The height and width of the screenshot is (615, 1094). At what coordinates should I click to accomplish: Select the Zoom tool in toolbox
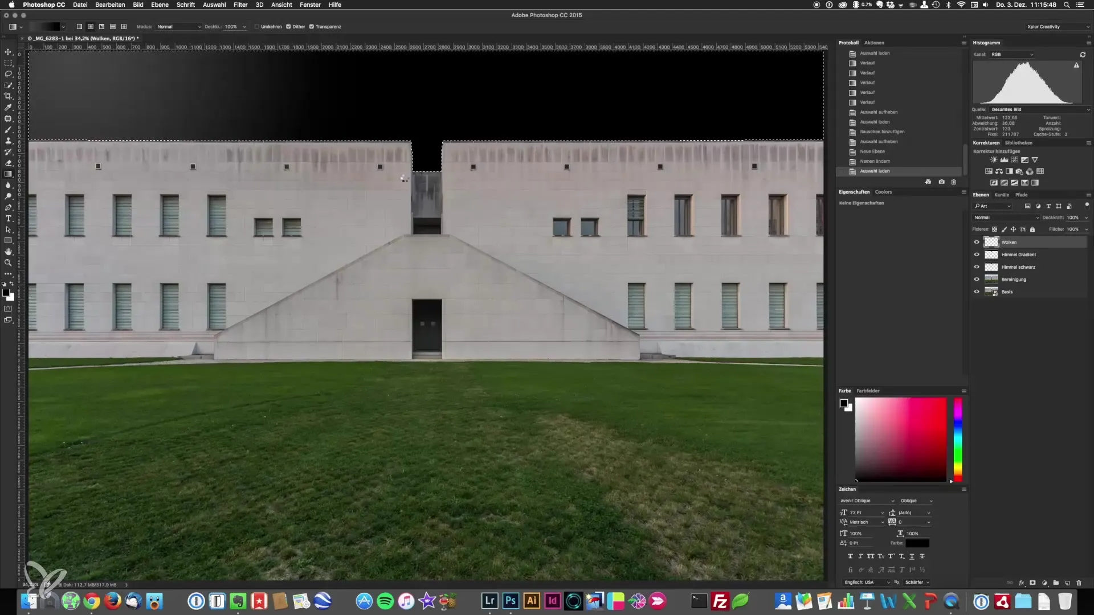tap(8, 263)
